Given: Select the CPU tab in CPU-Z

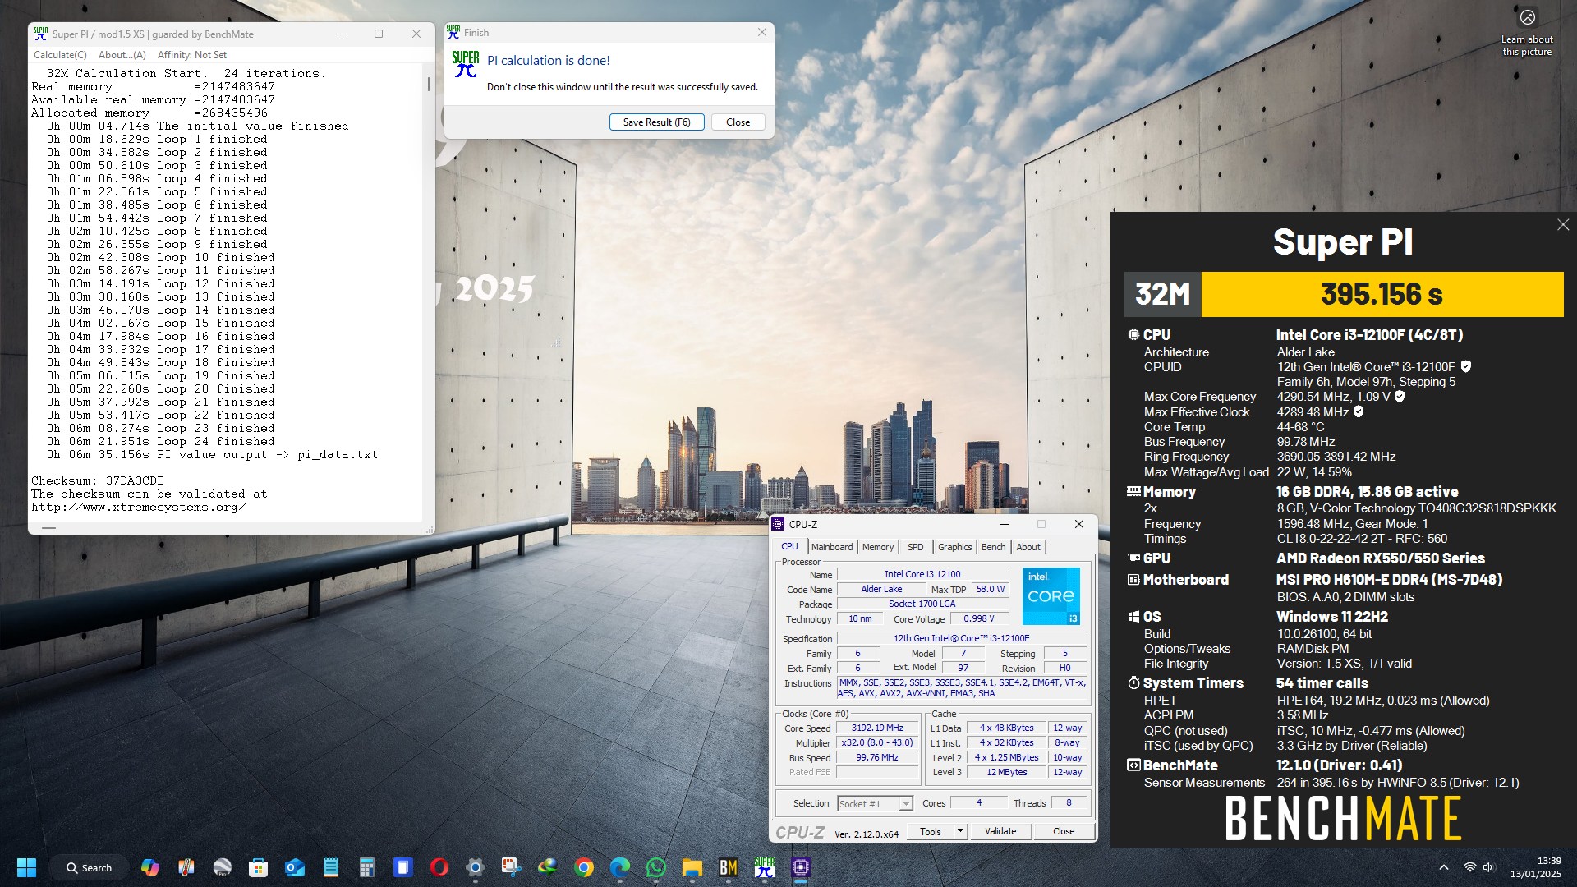Looking at the screenshot, I should [789, 546].
